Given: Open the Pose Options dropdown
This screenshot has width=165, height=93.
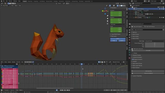Looking at the screenshot, I should (123, 3).
